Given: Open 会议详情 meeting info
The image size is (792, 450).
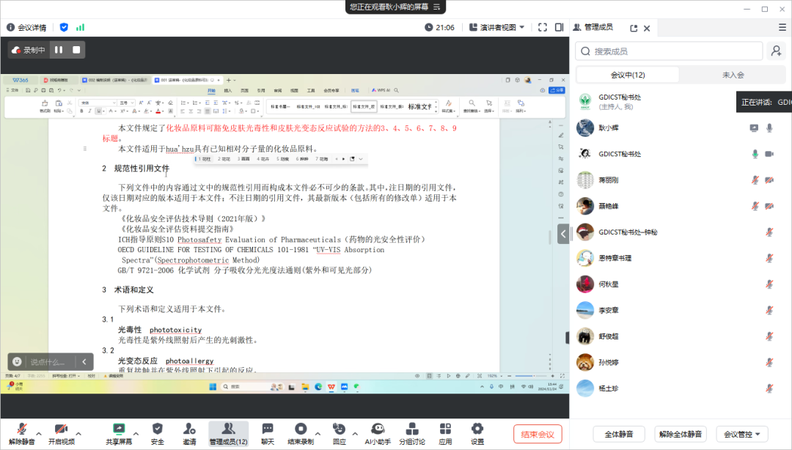Looking at the screenshot, I should click(27, 27).
